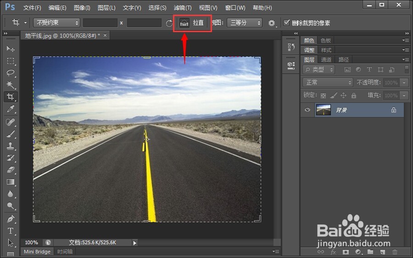Click the adjustment layer filter icon
The height and width of the screenshot is (258, 413).
pos(358,70)
